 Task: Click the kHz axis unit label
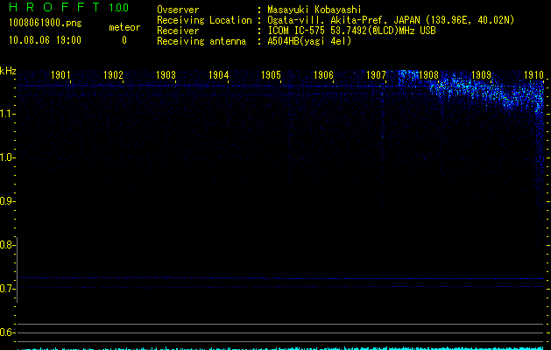8,71
